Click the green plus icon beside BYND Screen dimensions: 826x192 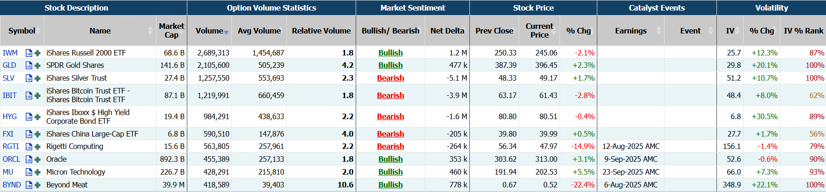pyautogui.click(x=38, y=185)
